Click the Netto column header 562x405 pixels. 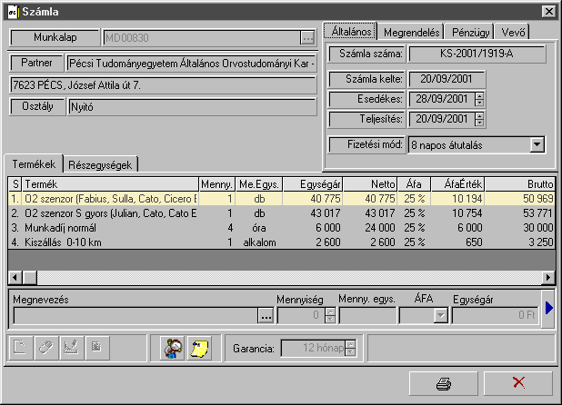(x=369, y=184)
